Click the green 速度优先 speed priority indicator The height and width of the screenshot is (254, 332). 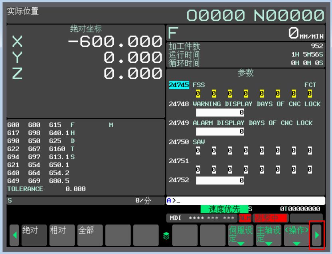click(x=224, y=209)
